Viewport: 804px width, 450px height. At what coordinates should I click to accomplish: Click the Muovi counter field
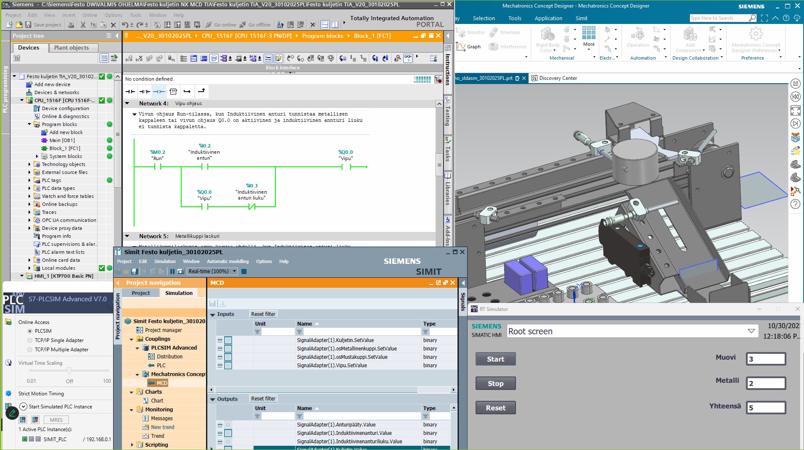765,359
